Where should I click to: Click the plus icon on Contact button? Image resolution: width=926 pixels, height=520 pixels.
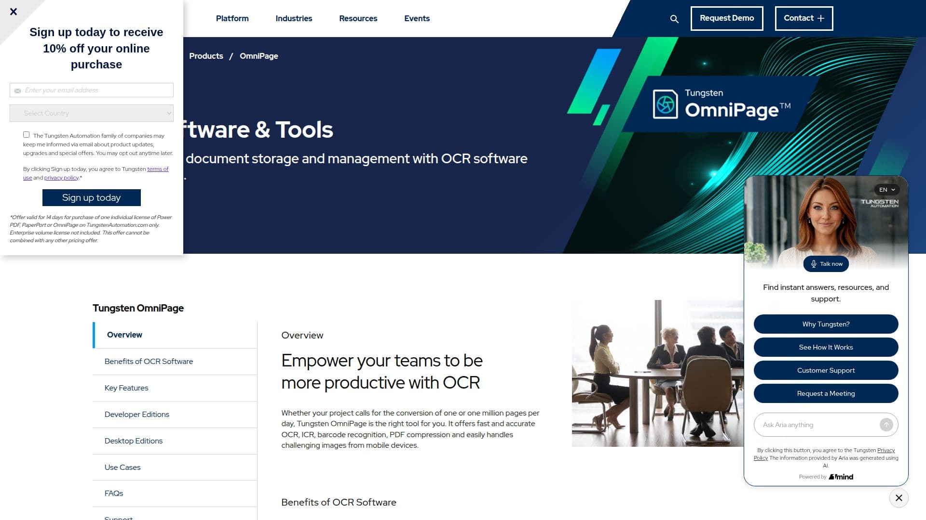(820, 18)
